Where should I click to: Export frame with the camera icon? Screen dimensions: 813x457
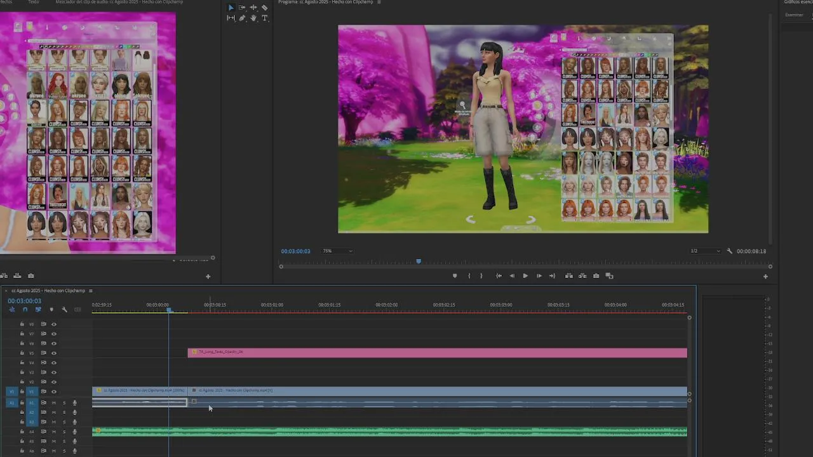coord(596,276)
